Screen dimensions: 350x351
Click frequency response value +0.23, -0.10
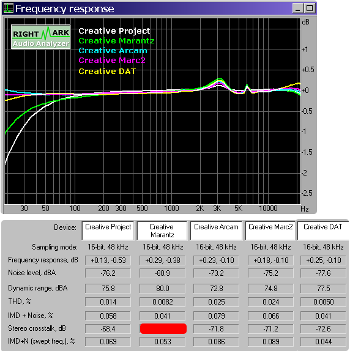[217, 260]
